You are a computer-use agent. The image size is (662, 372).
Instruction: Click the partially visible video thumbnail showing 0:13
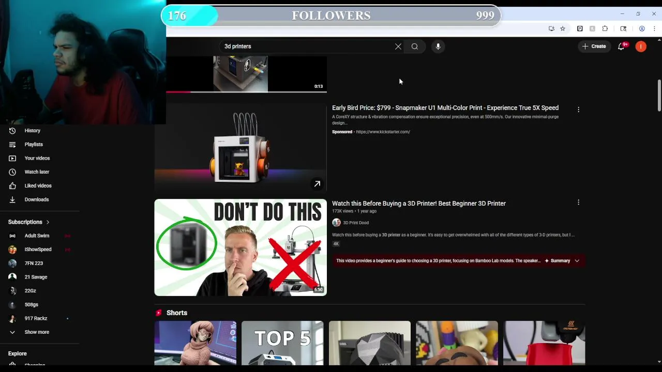click(x=246, y=74)
